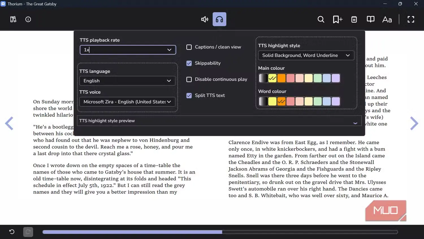Image resolution: width=424 pixels, height=239 pixels.
Task: Click the speaker read-aloud icon
Action: pos(205,19)
